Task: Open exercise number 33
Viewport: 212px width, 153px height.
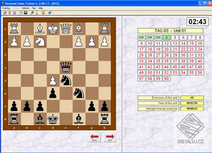Action: (142, 61)
